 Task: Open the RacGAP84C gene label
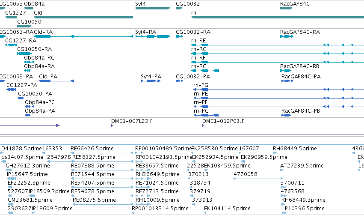pyautogui.click(x=295, y=4)
